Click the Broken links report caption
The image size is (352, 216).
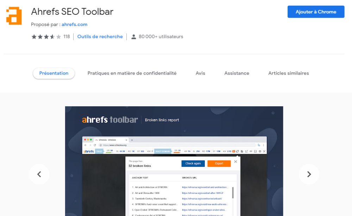pyautogui.click(x=162, y=120)
